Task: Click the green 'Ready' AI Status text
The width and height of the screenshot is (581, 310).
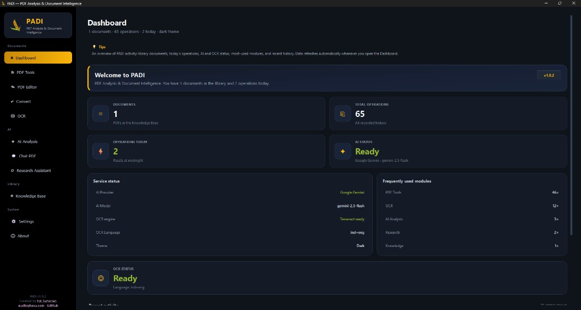Action: click(367, 151)
